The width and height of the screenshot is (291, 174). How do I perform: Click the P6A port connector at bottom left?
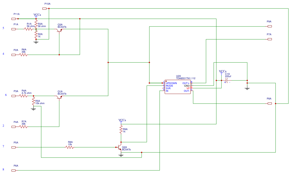[x=13, y=169]
